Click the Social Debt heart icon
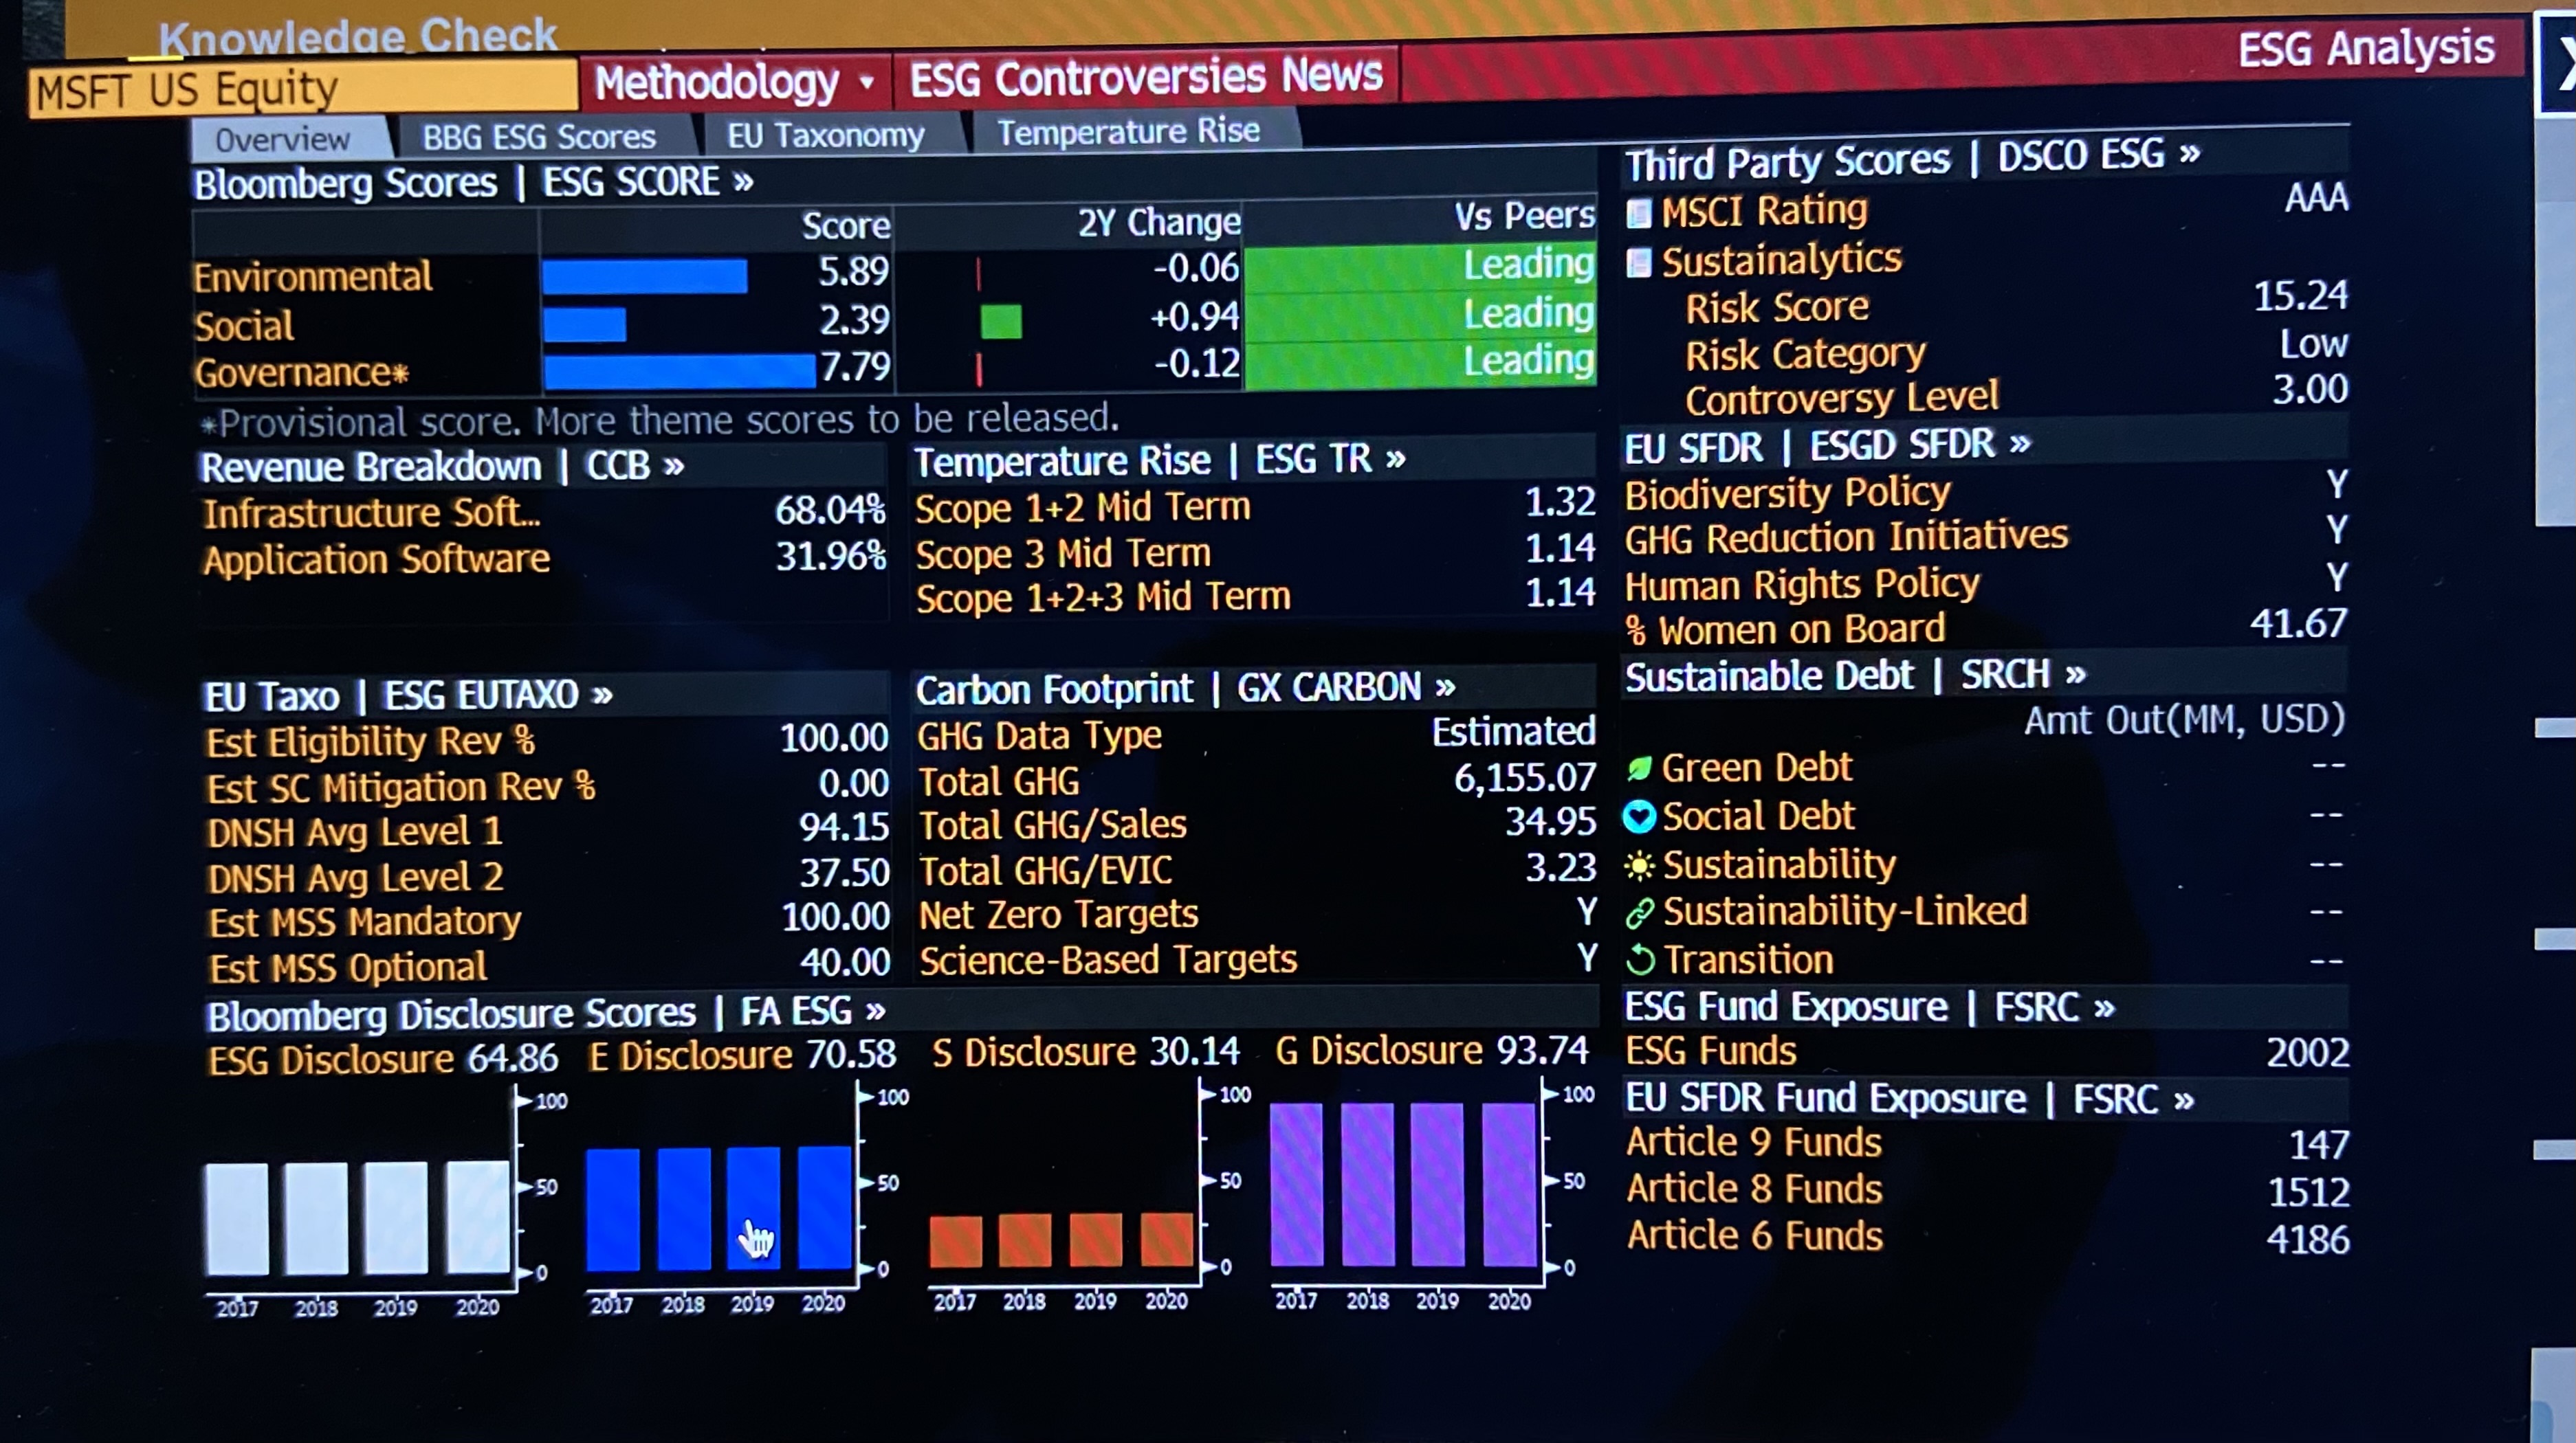Screen dimensions: 2576x1443 [1638, 816]
